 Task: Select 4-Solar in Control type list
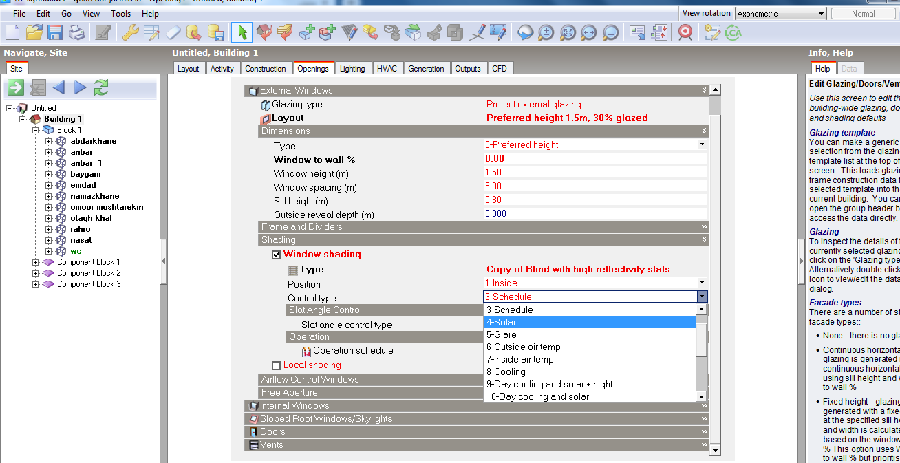(590, 322)
